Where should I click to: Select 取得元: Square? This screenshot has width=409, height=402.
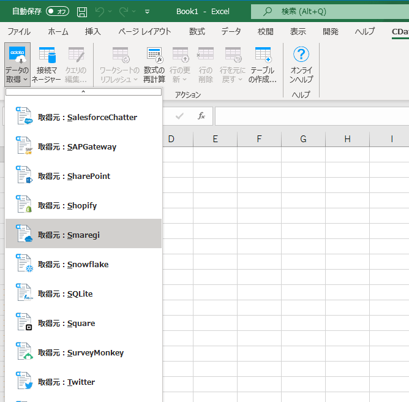click(x=83, y=322)
